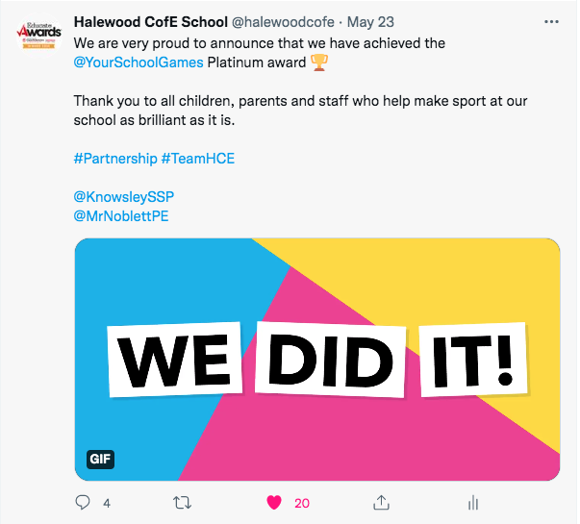The width and height of the screenshot is (580, 524).
Task: Open the @YourSchoolGames mention link
Action: [x=139, y=63]
